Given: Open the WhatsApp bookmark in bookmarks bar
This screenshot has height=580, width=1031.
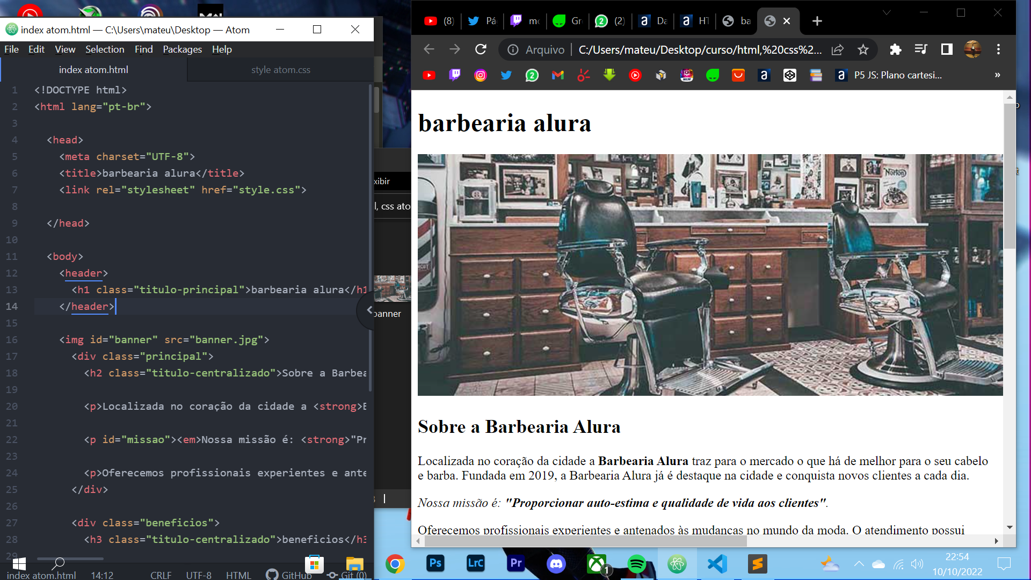Looking at the screenshot, I should (x=532, y=75).
